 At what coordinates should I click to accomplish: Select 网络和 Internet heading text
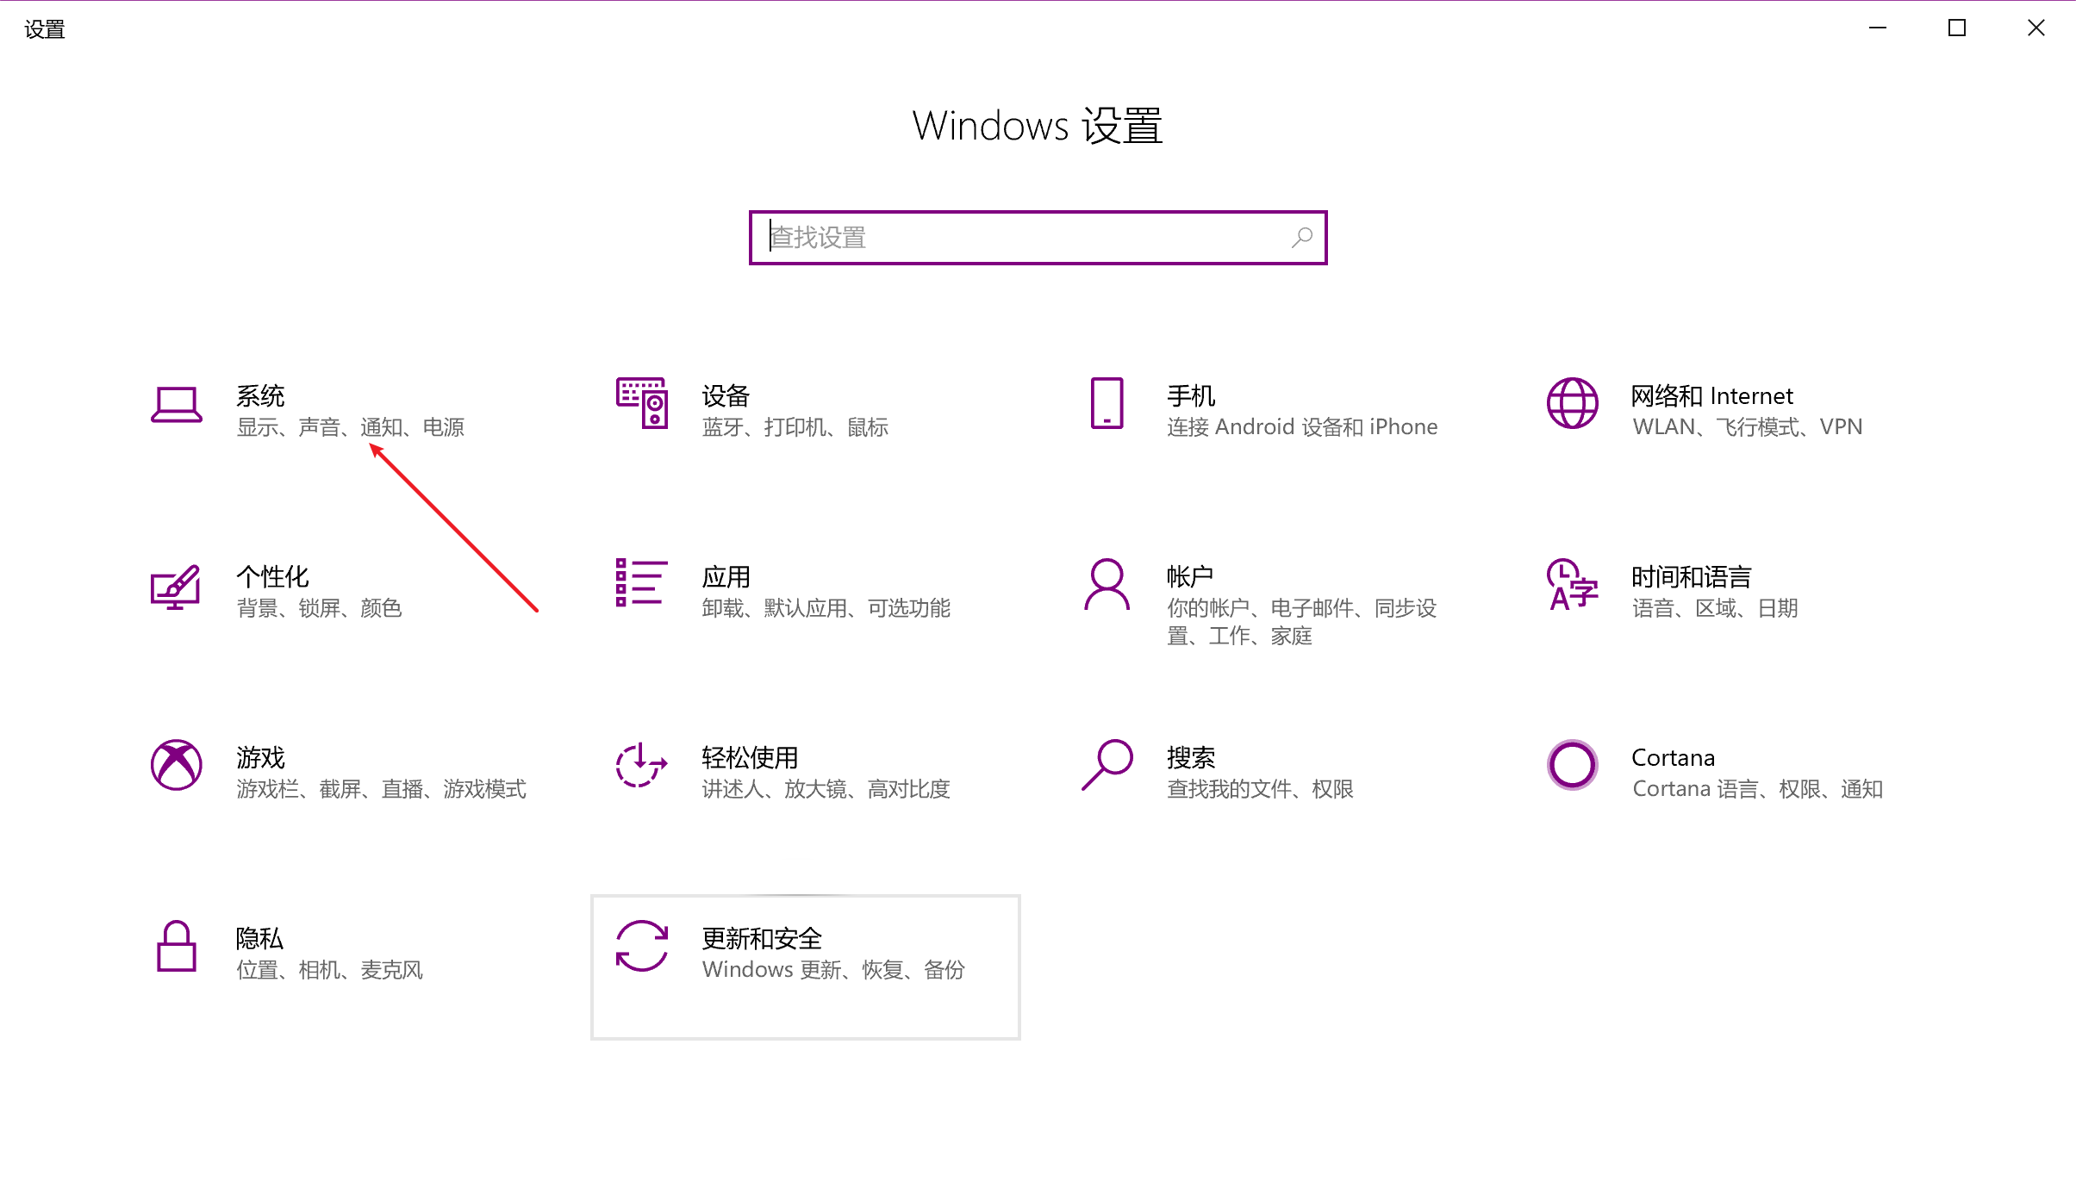click(x=1711, y=396)
